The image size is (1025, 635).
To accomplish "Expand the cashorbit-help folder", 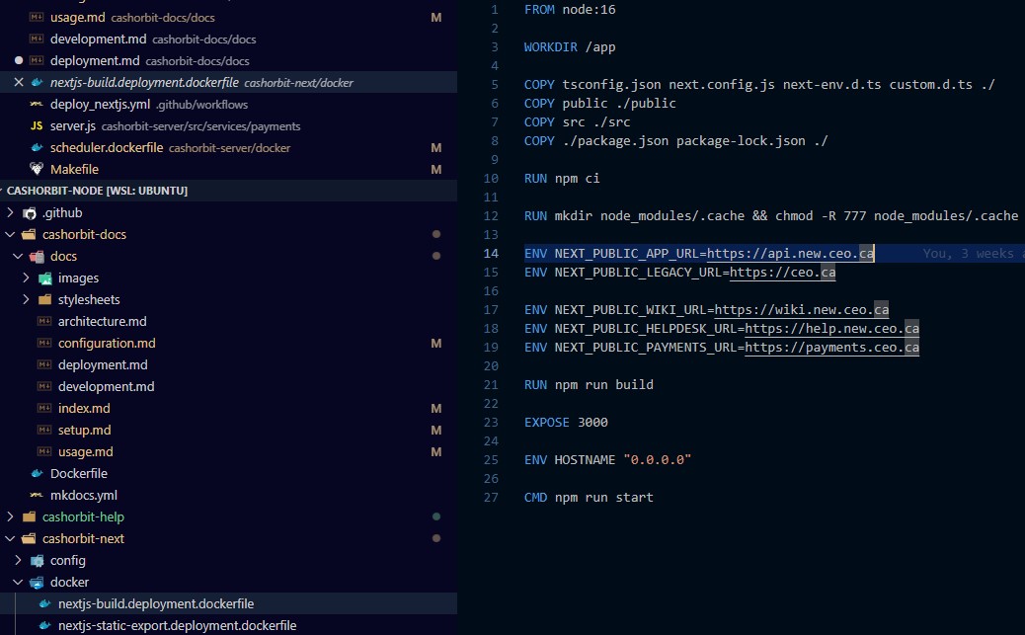I will (11, 517).
